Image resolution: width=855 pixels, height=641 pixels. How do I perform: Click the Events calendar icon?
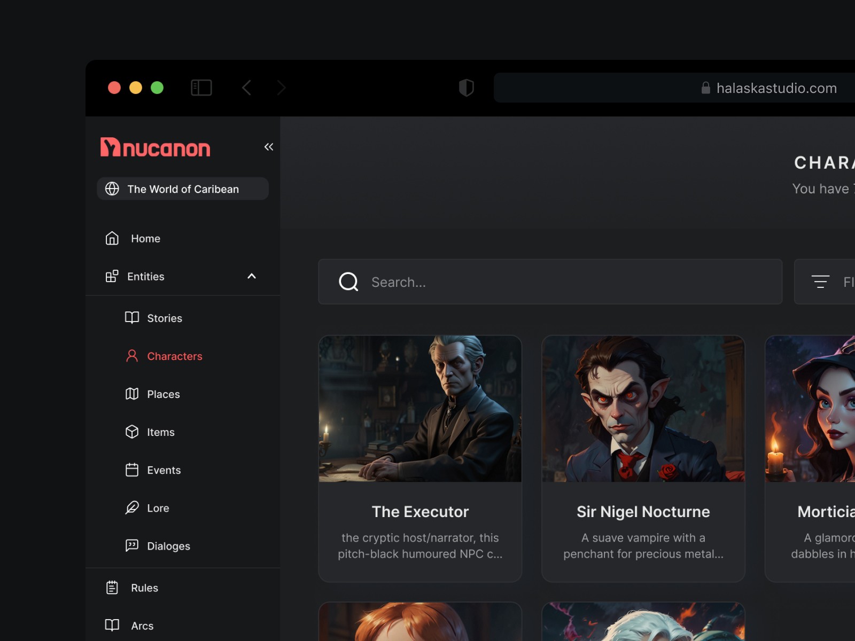[132, 470]
